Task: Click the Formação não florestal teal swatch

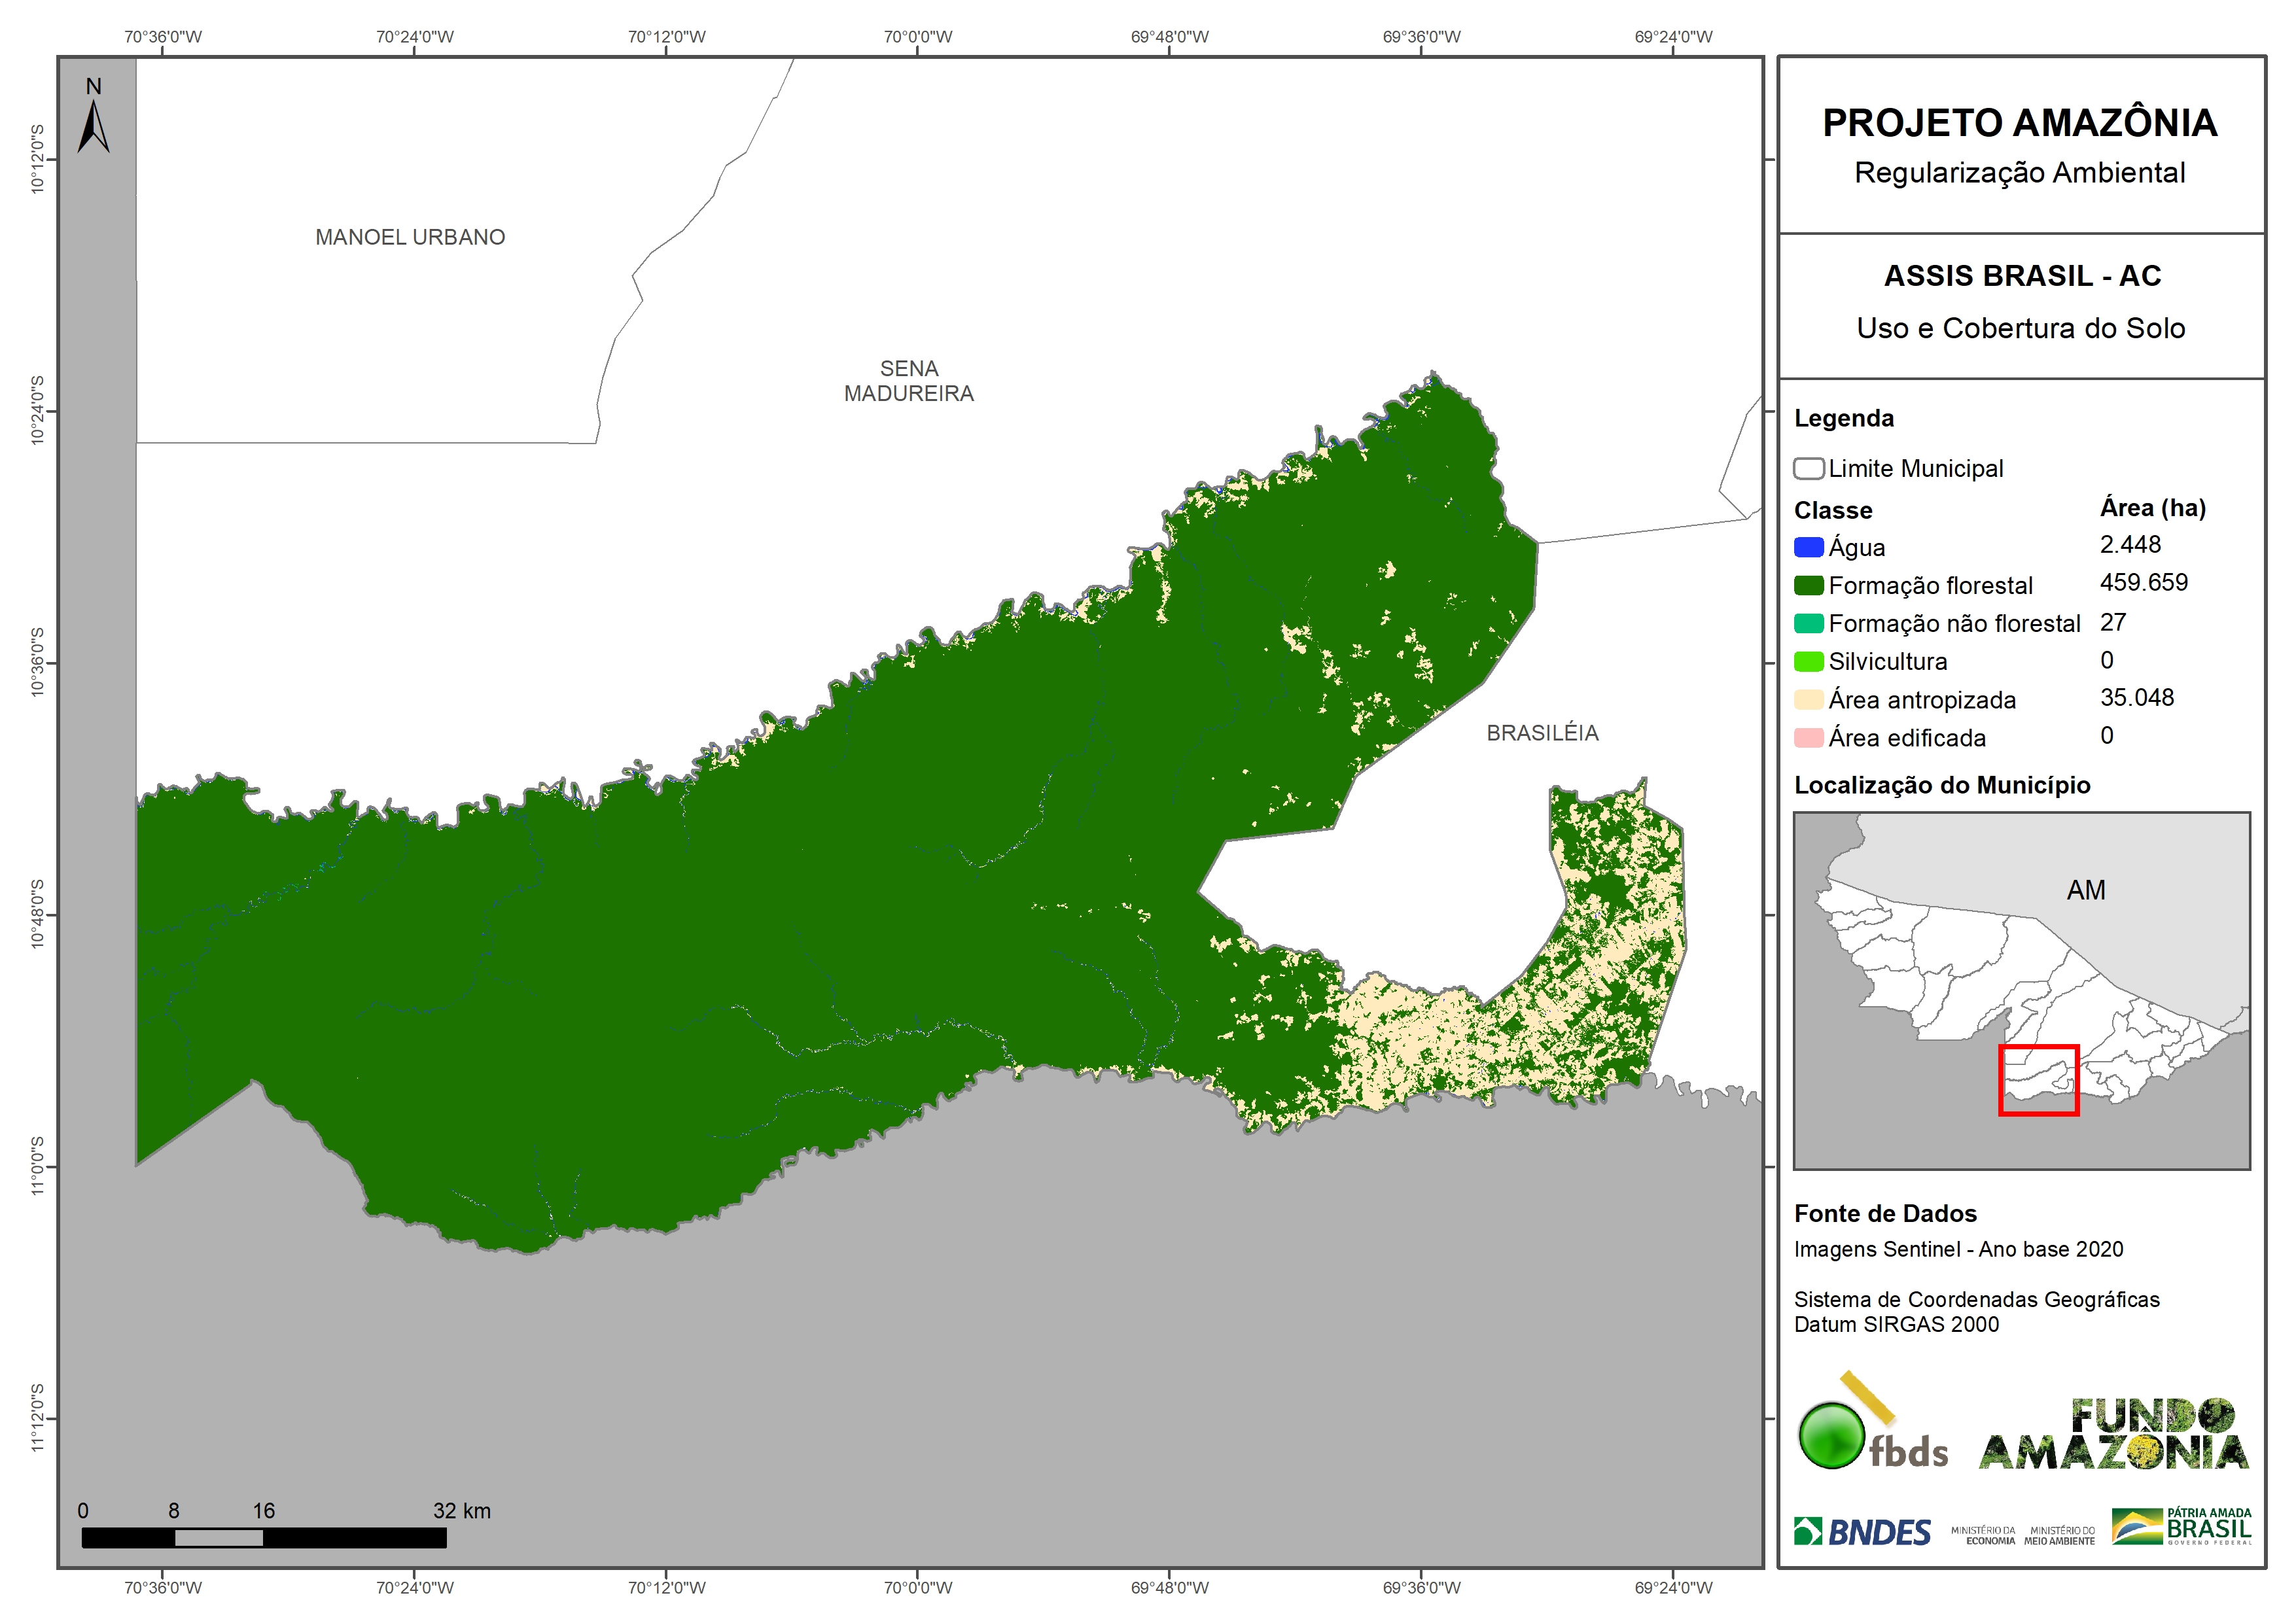Action: pos(1808,623)
